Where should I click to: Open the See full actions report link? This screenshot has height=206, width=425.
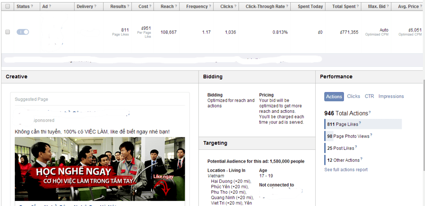tap(346, 170)
